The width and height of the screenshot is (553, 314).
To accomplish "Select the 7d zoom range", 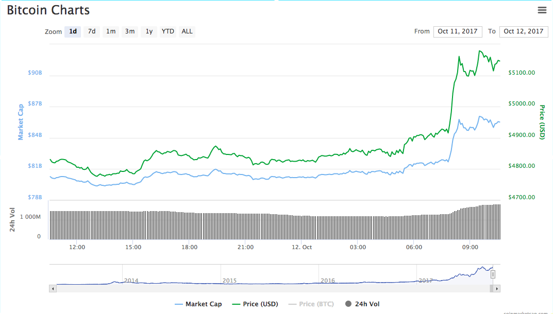I will (92, 31).
